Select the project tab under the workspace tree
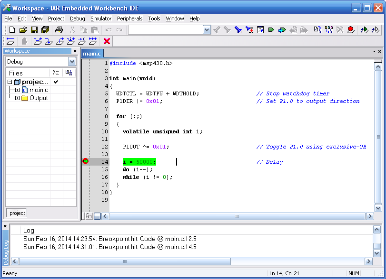Viewport: 386px width, 279px height. pos(17,213)
